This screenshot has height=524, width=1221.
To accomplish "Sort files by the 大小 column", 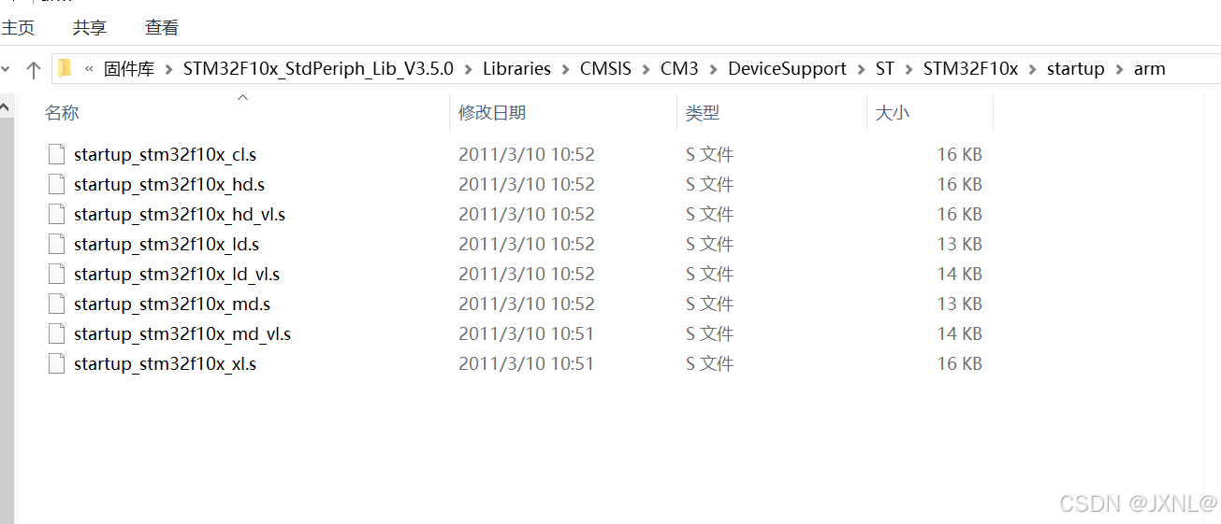I will pyautogui.click(x=891, y=113).
